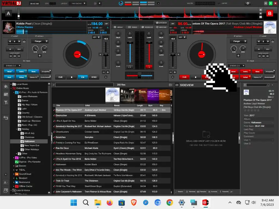Switch to VIDEO tab
This screenshot has height=209, width=279.
133,27
